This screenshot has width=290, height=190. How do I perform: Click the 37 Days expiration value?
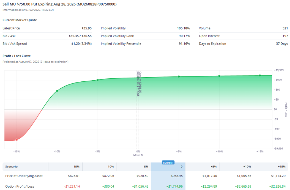(x=282, y=44)
